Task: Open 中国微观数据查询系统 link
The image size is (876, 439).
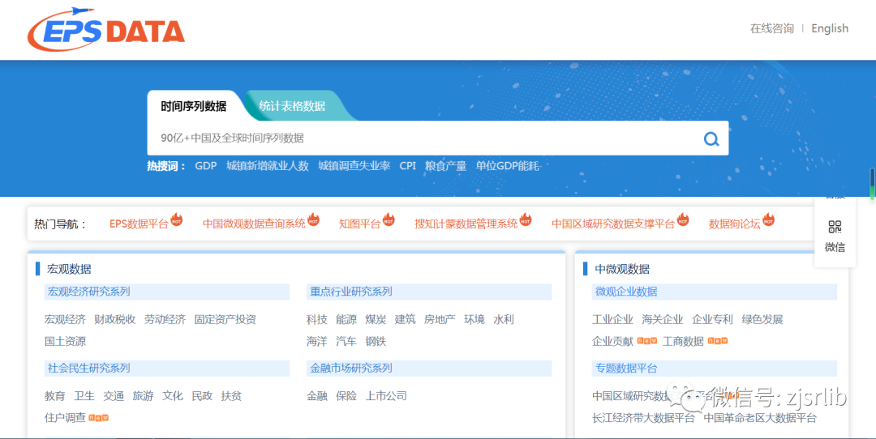Action: click(254, 224)
